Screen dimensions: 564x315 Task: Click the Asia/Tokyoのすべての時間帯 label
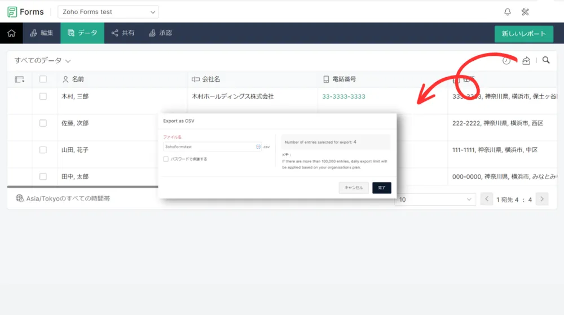[68, 198]
